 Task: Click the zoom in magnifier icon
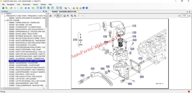tap(72, 16)
